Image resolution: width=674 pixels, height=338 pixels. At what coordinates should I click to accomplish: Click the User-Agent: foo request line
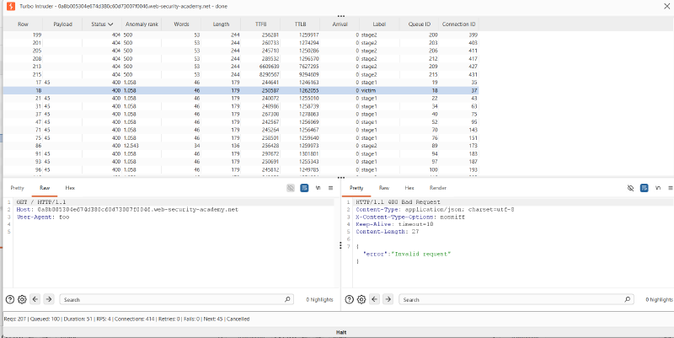(43, 217)
